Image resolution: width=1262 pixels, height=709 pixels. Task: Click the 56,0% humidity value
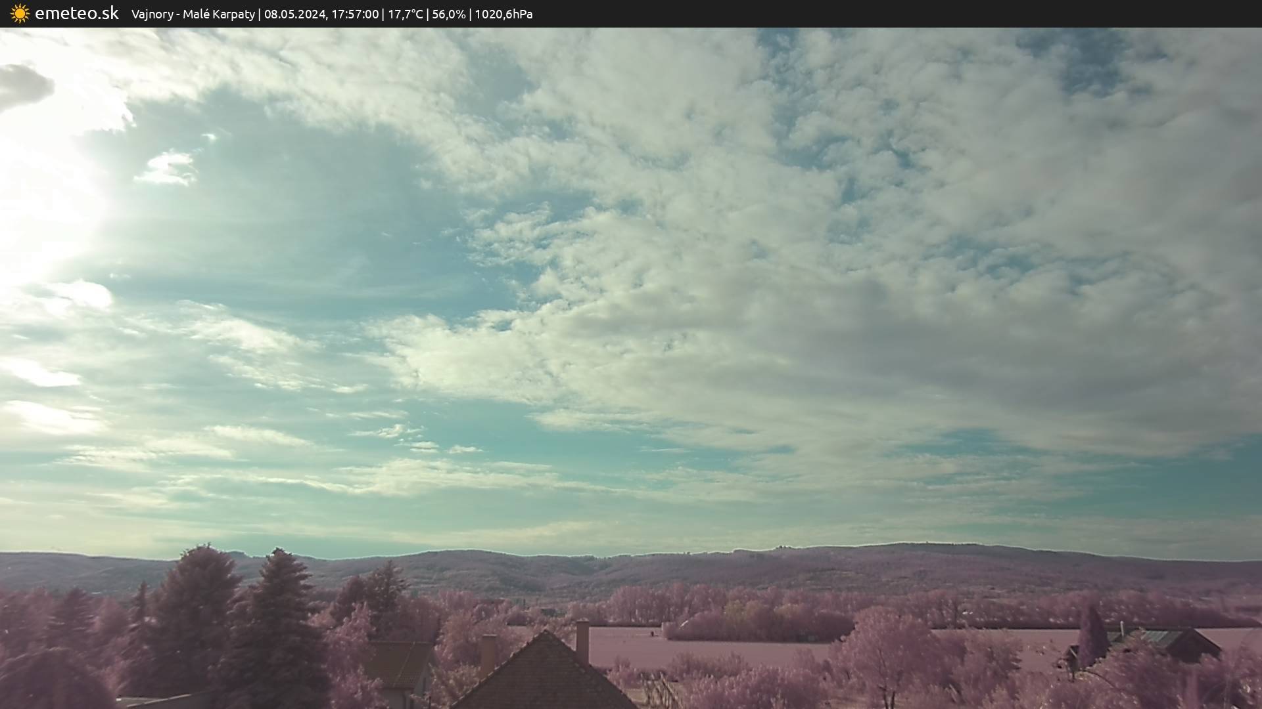448,14
